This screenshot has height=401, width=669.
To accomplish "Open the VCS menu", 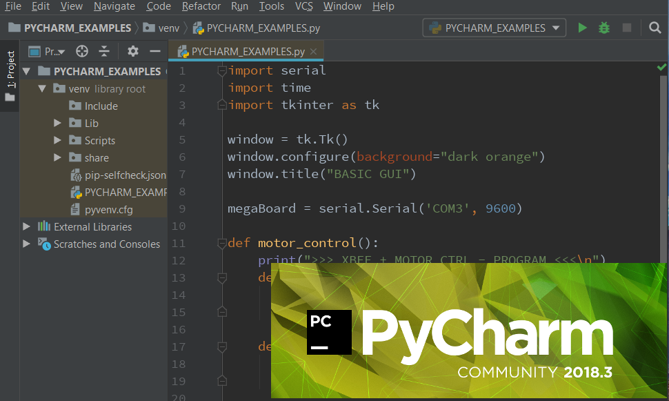I will coord(303,6).
